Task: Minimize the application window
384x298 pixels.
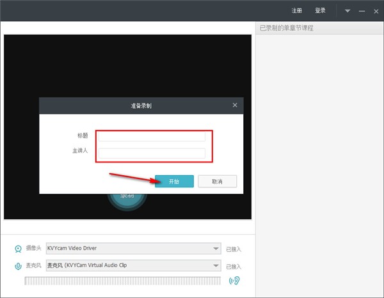Action: pos(362,11)
